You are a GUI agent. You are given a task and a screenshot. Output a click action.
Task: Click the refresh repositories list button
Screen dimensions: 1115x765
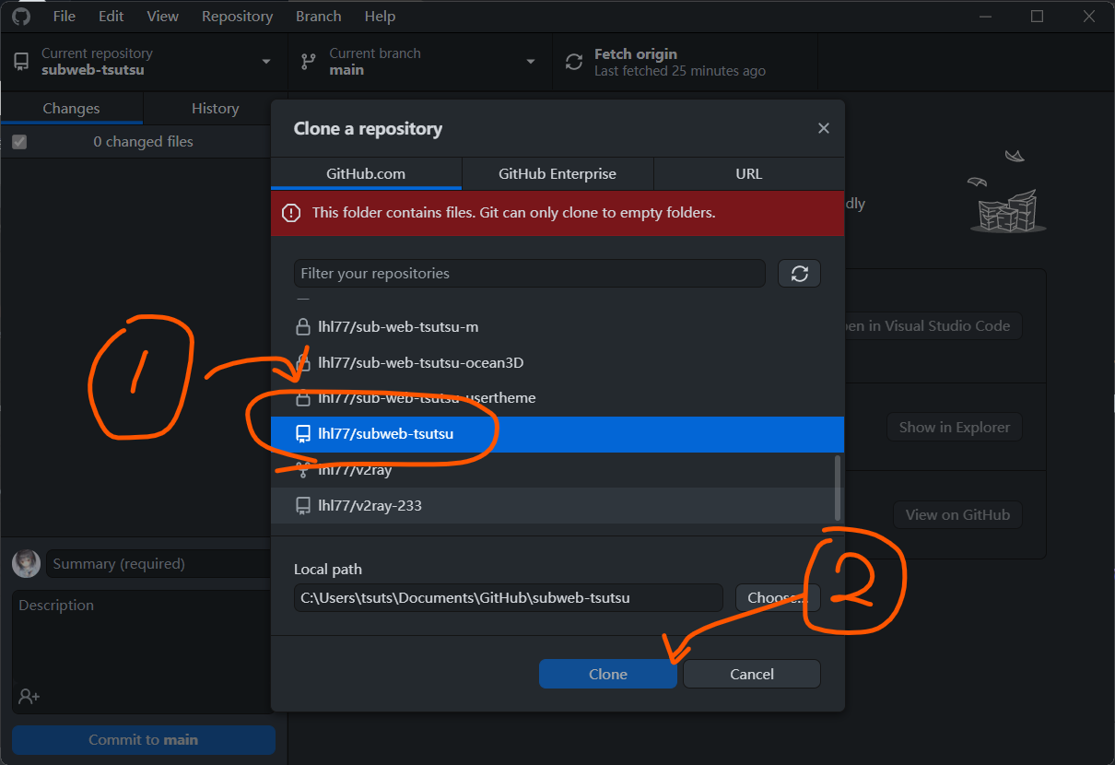tap(799, 274)
